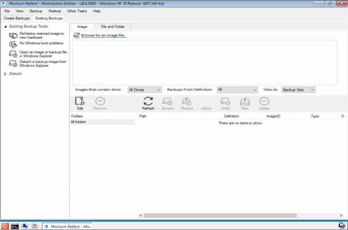This screenshot has width=348, height=230.
Task: Click the empty image file list box
Action: pos(204,62)
